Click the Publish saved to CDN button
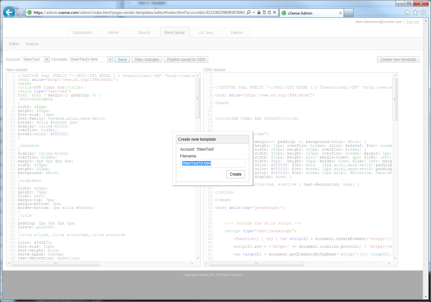Screen dimensions: 431x302 tap(186, 59)
